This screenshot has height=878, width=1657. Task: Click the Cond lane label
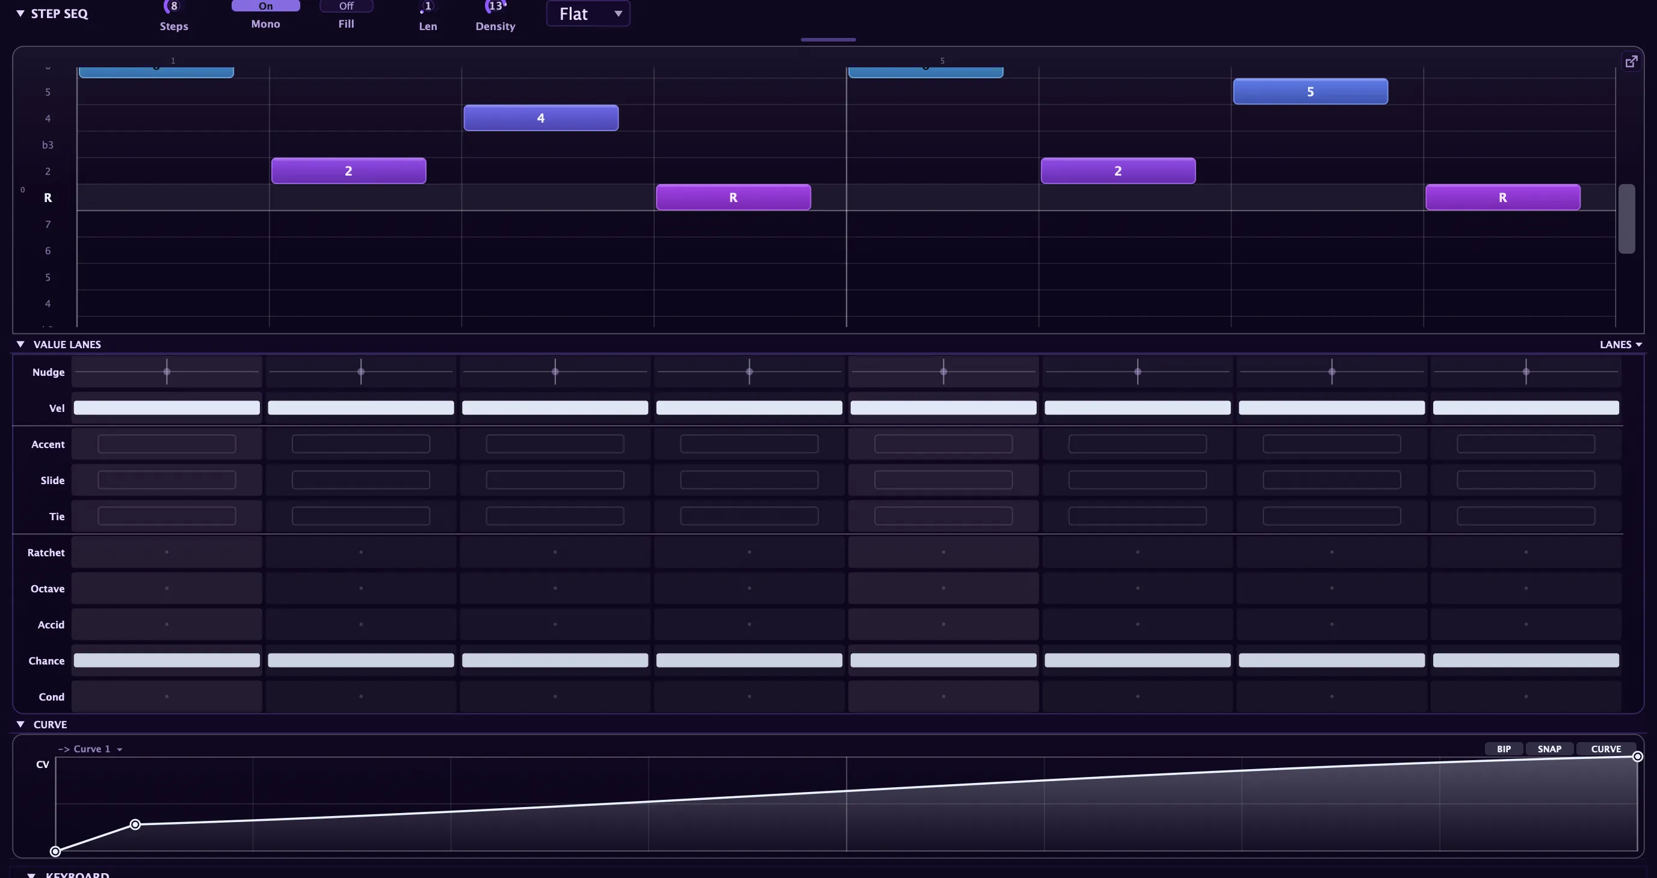52,697
